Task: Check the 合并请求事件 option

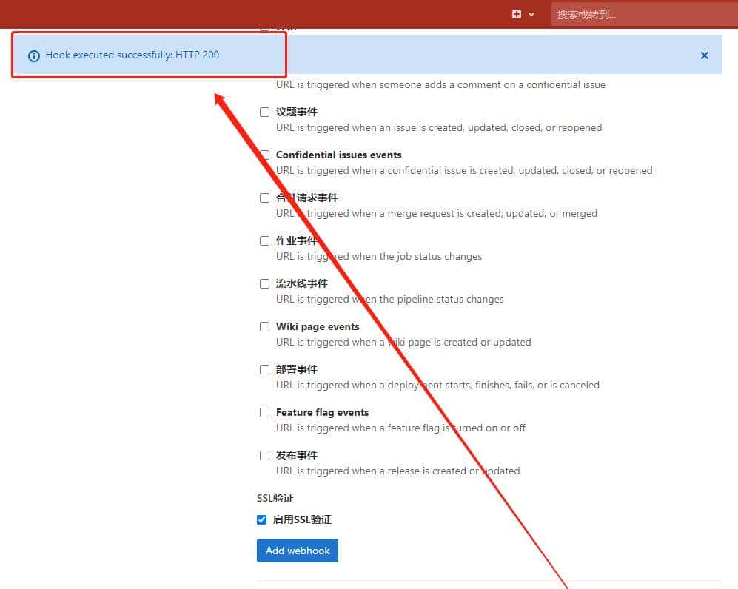Action: click(264, 198)
